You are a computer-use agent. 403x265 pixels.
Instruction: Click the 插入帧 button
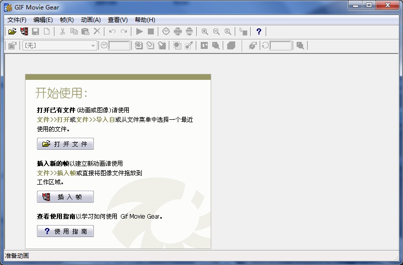[65, 197]
